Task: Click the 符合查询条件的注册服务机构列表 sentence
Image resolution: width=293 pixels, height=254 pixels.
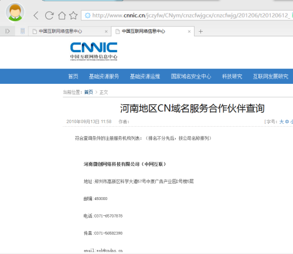Action: click(x=143, y=138)
